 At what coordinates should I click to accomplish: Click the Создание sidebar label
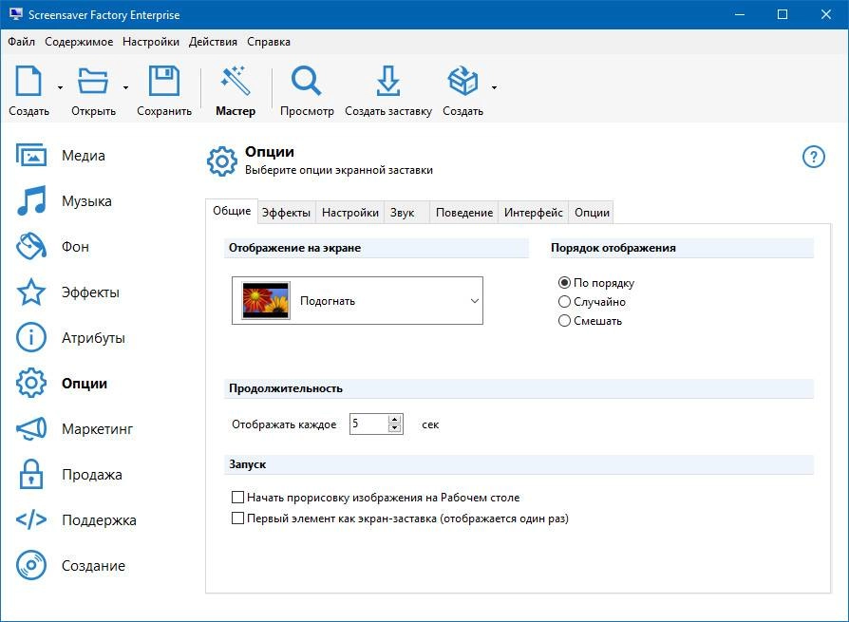click(x=93, y=565)
